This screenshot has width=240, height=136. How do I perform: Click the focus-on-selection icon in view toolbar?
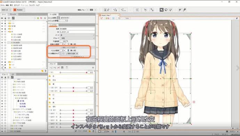pos(113,18)
